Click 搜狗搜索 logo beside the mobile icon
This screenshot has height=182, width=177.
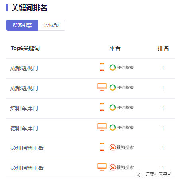(x=122, y=147)
